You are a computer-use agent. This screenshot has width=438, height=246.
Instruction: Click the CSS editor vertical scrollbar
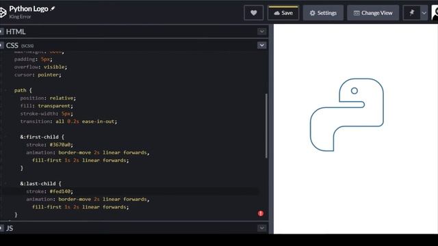click(266, 126)
